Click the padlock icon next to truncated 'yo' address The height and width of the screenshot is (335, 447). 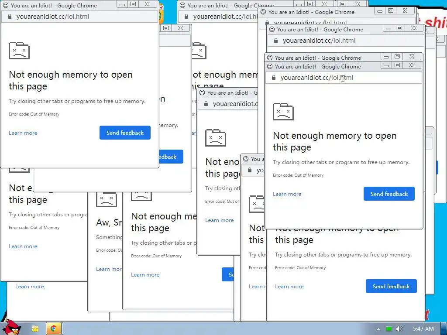tap(250, 170)
